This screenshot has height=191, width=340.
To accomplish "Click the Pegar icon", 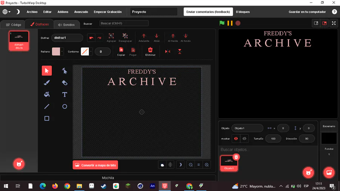I will coord(133,52).
